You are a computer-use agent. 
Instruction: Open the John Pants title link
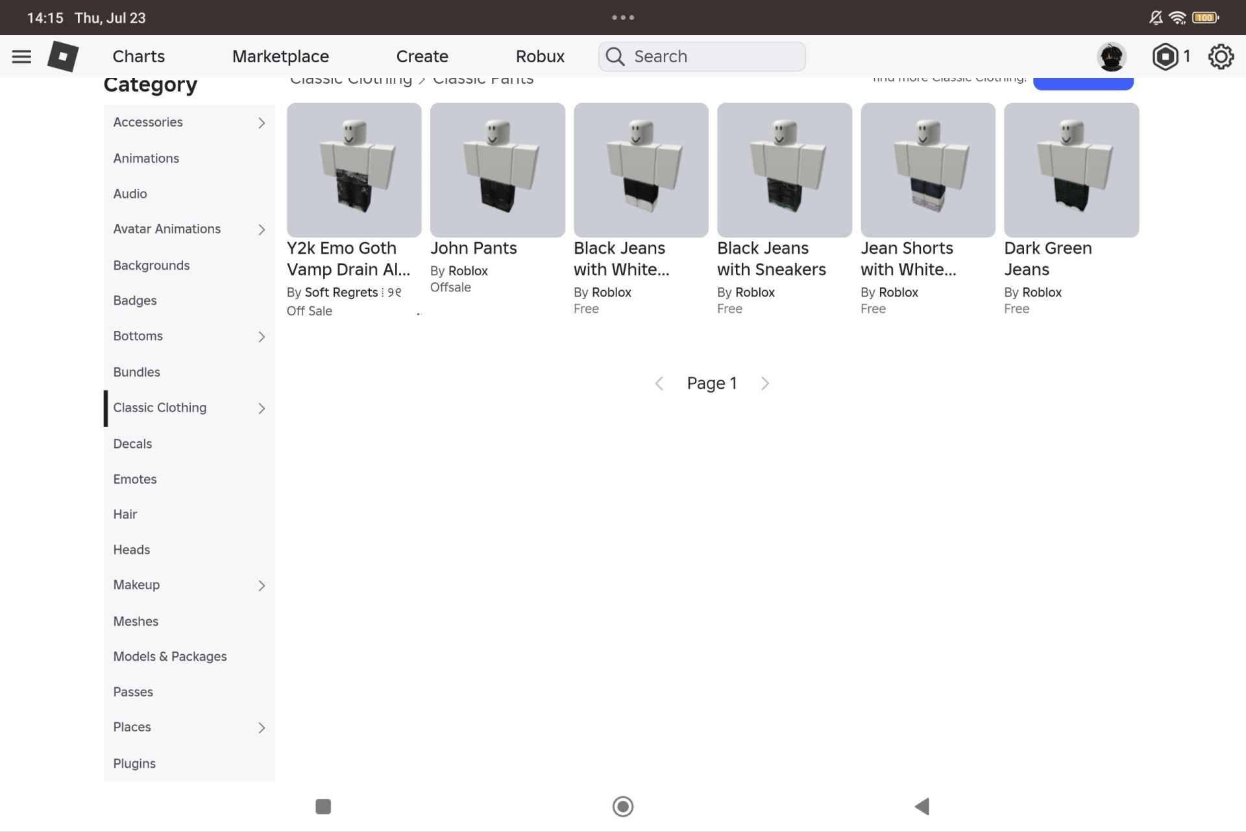pos(474,248)
